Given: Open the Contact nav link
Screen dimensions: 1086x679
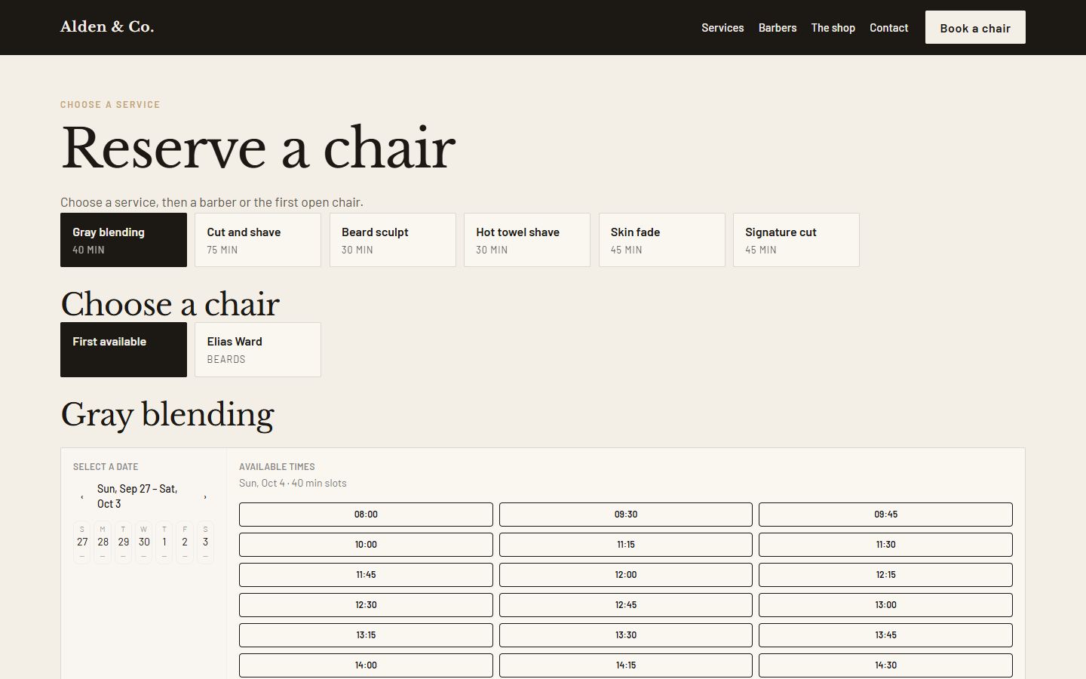Looking at the screenshot, I should pos(889,28).
